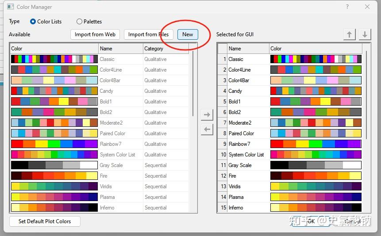Viewport: 381px width, 236px height.
Task: Click Import from Web button
Action: [x=95, y=34]
